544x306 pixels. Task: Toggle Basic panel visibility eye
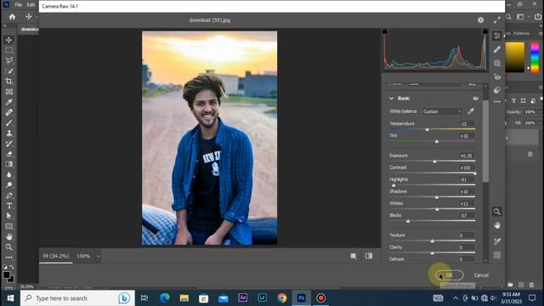coord(475,99)
